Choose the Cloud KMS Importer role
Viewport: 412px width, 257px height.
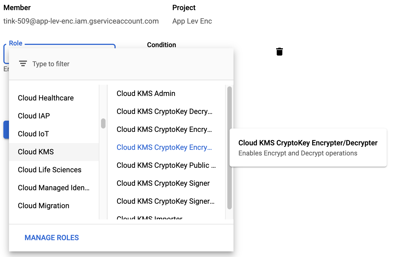pos(150,218)
